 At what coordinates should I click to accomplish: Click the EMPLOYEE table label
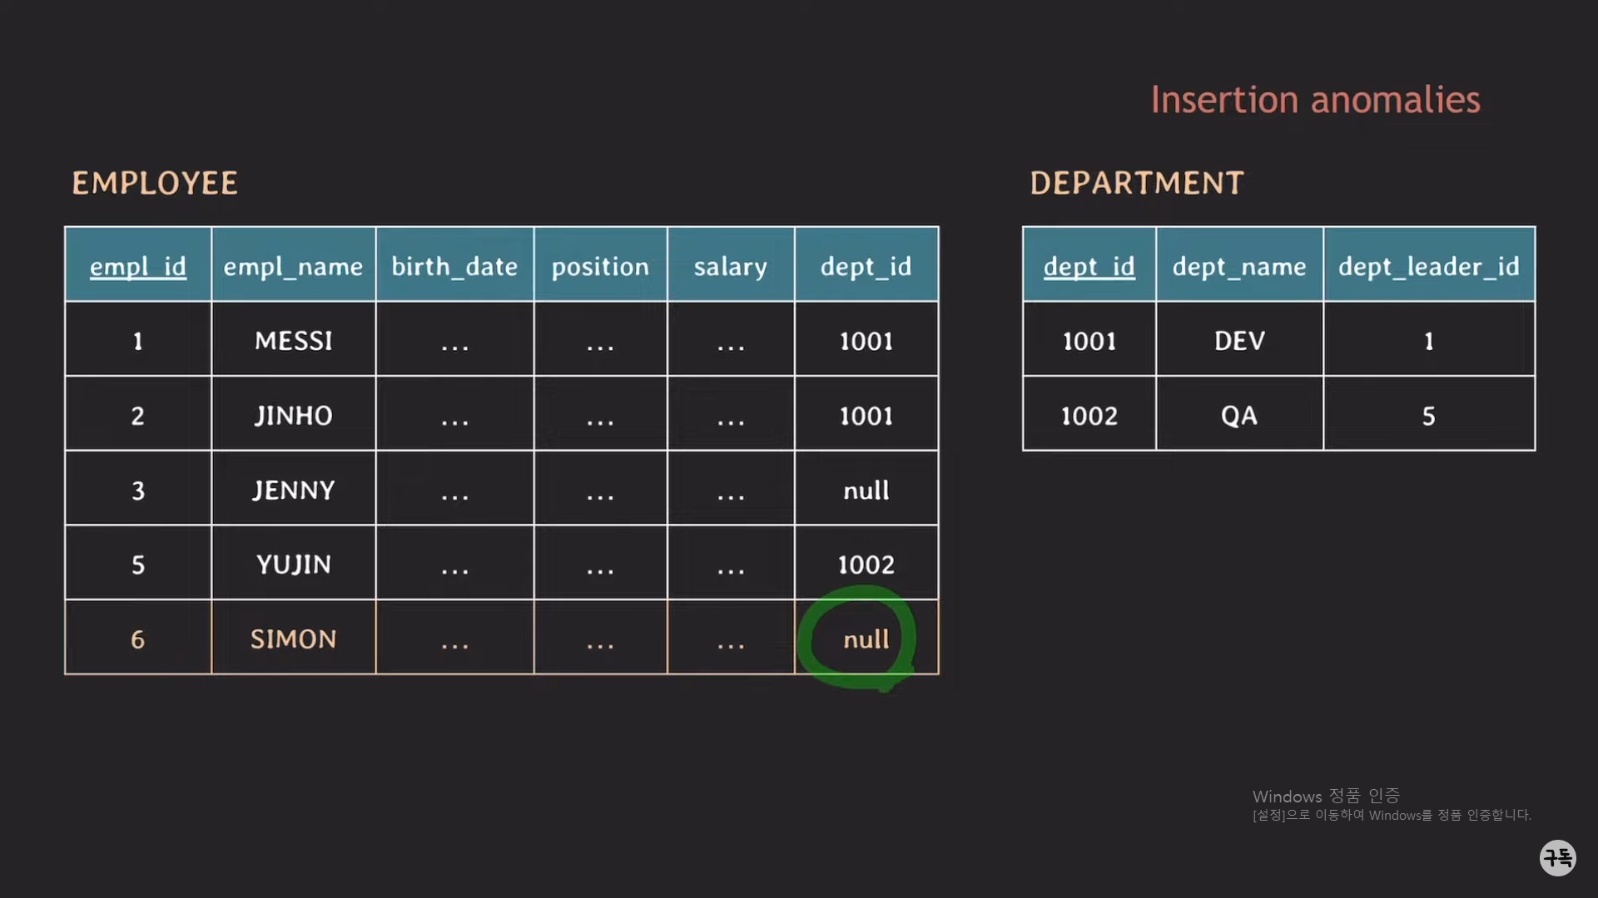pyautogui.click(x=155, y=183)
